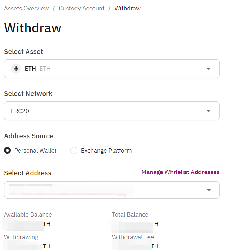The width and height of the screenshot is (251, 250).
Task: Click the Withdrawal Fee amount
Action: click(x=135, y=246)
